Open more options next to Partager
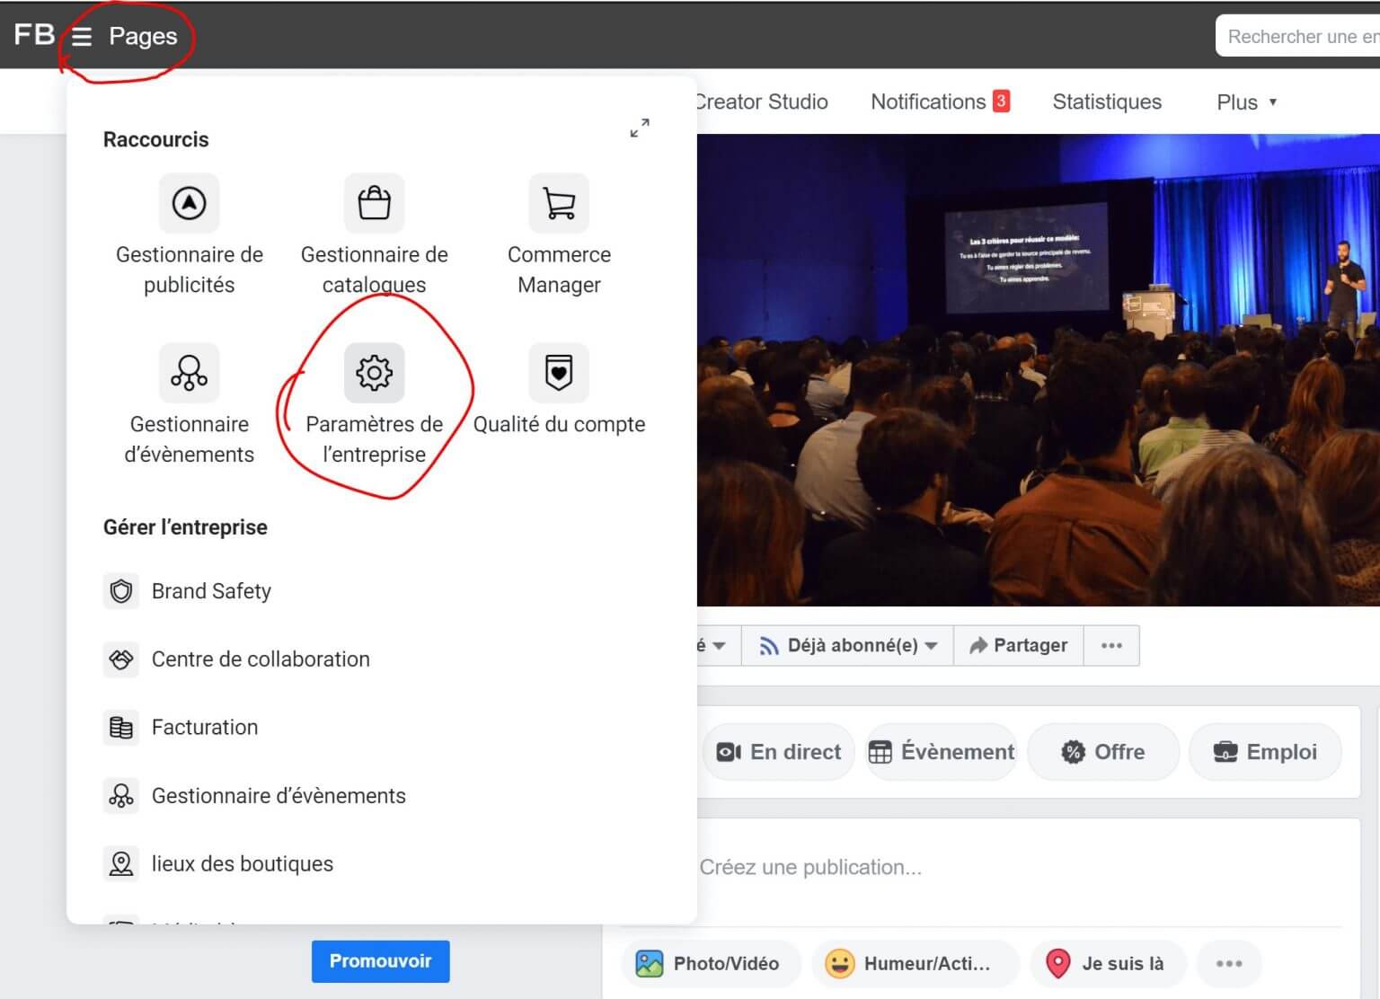 tap(1111, 646)
